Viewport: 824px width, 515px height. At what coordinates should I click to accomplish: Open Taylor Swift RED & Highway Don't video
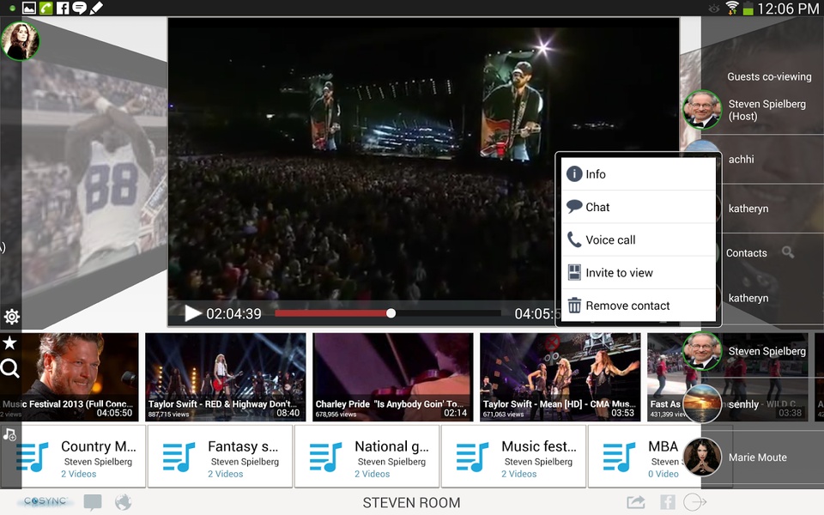pyautogui.click(x=226, y=377)
